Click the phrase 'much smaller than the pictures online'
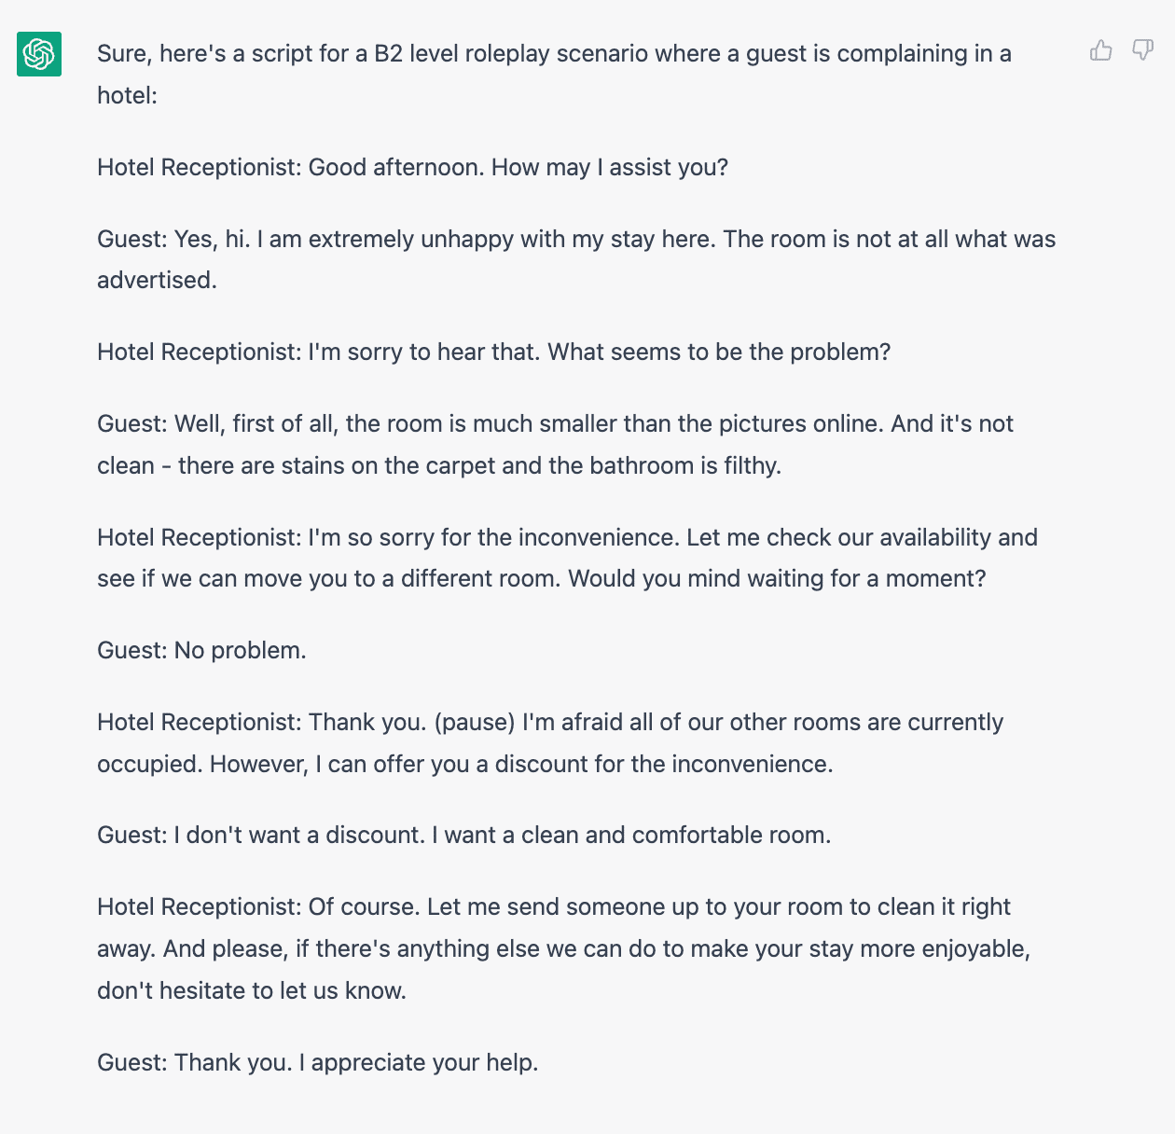Screen dimensions: 1175x1134 click(678, 423)
